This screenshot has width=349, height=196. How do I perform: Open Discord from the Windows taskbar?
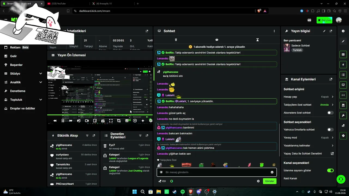(x=199, y=192)
